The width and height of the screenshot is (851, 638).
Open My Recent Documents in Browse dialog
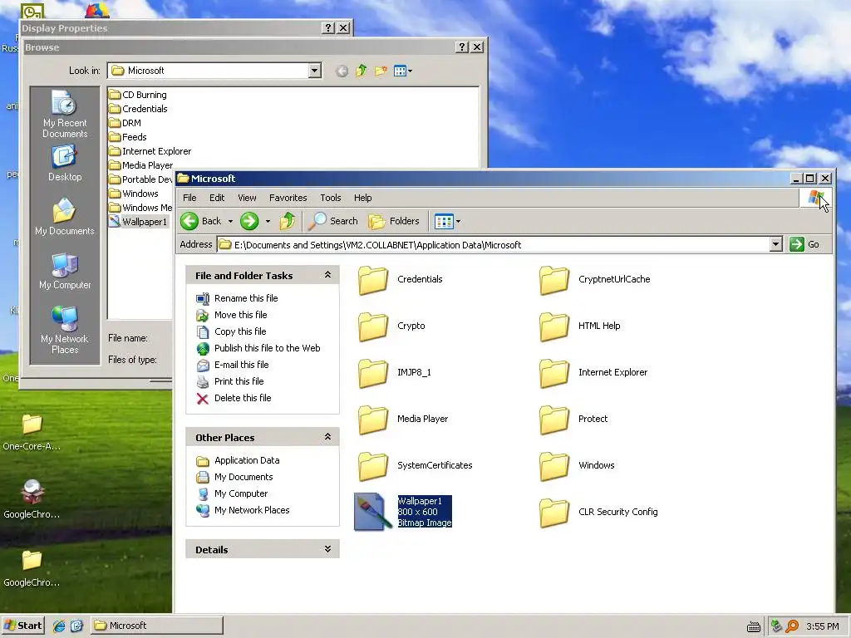point(65,114)
